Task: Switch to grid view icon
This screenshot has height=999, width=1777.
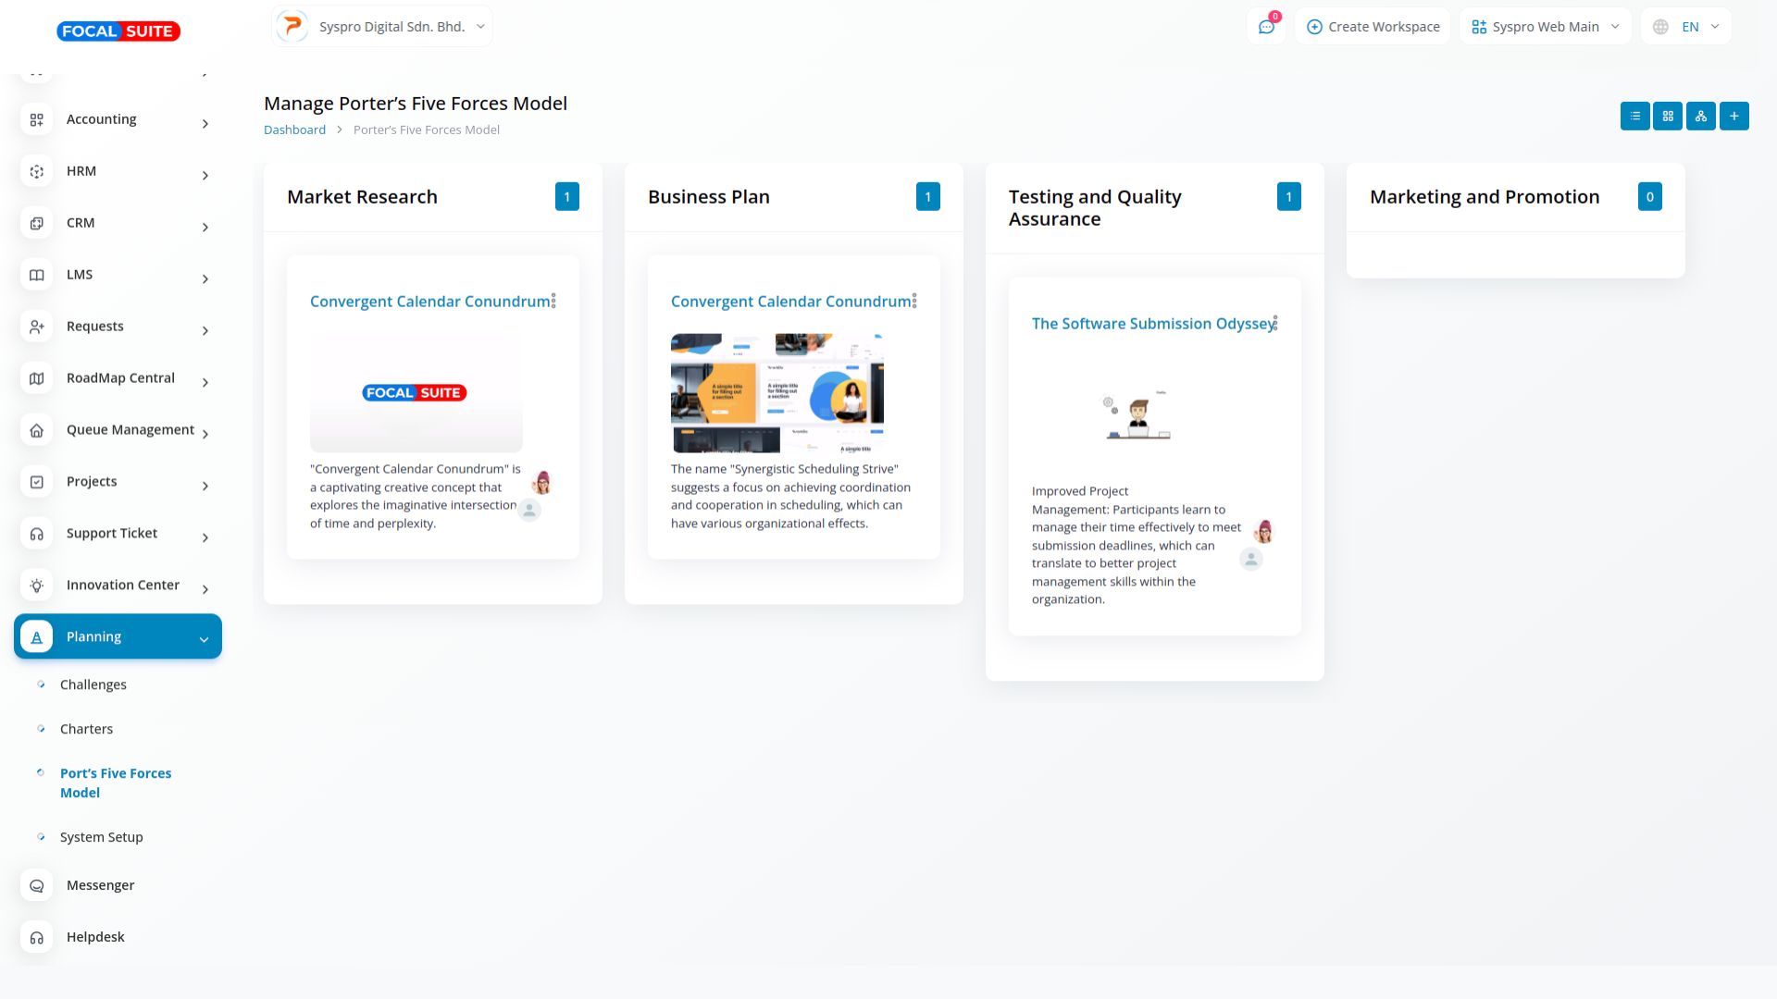Action: pos(1668,116)
